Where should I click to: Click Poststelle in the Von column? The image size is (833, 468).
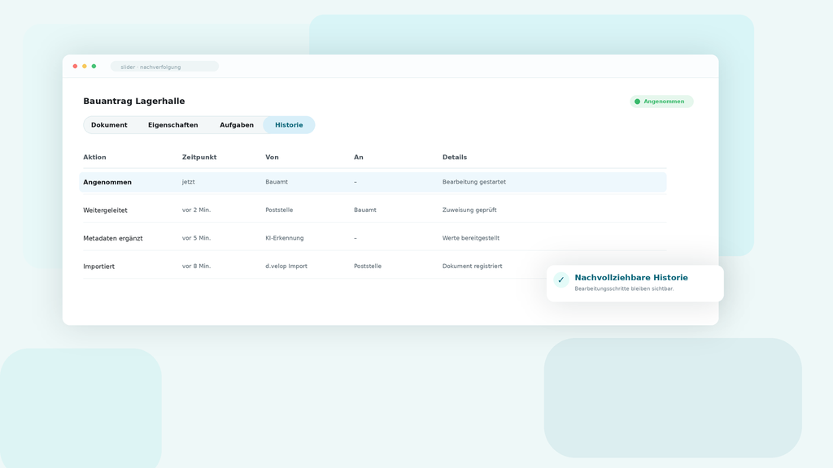coord(279,210)
